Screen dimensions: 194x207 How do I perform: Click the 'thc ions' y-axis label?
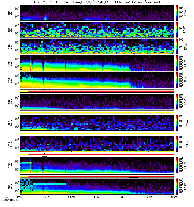click(10, 144)
